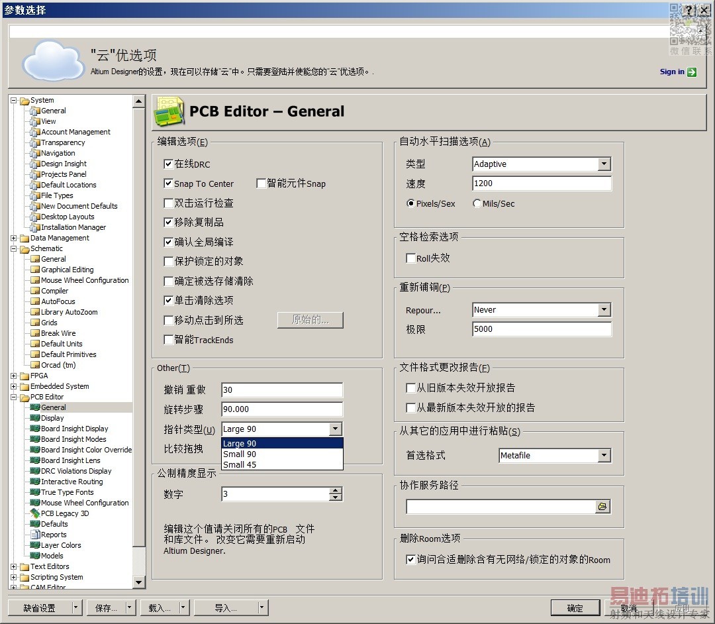
Task: Click the folder browse icon in 协作服务路径
Action: (602, 506)
